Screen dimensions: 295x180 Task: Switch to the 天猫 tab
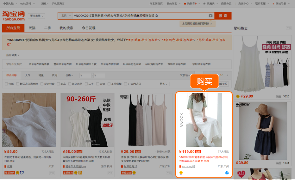coord(32,28)
